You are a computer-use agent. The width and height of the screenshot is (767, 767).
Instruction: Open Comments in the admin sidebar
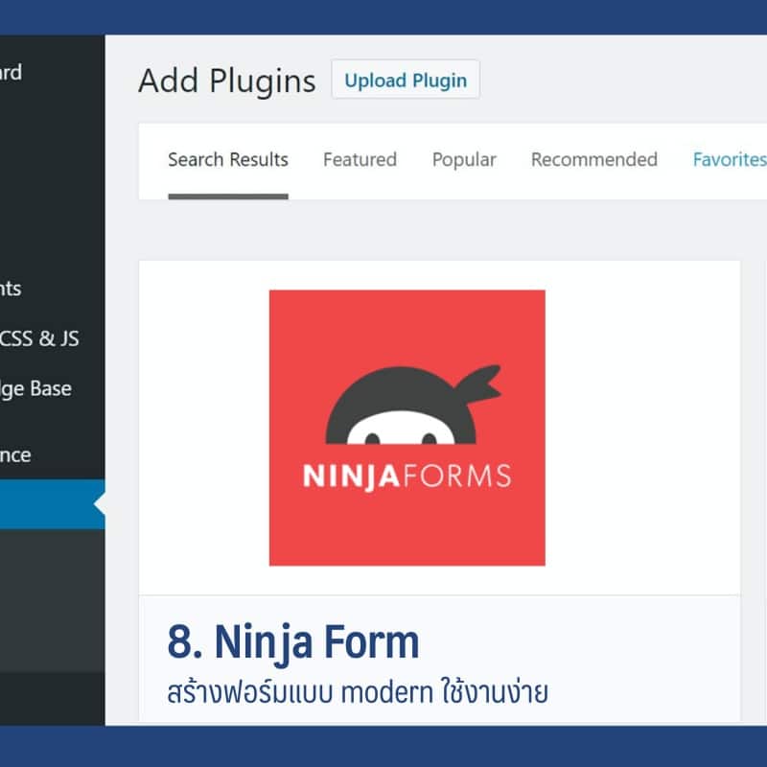pyautogui.click(x=12, y=289)
